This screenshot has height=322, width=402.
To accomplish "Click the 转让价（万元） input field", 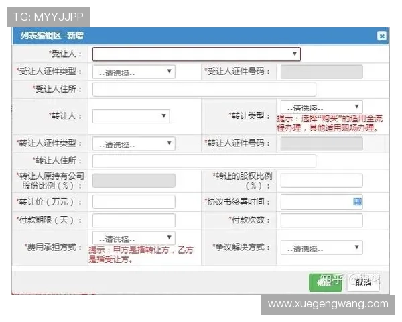I will pos(134,201).
